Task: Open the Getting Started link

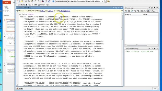Action: tap(65, 11)
